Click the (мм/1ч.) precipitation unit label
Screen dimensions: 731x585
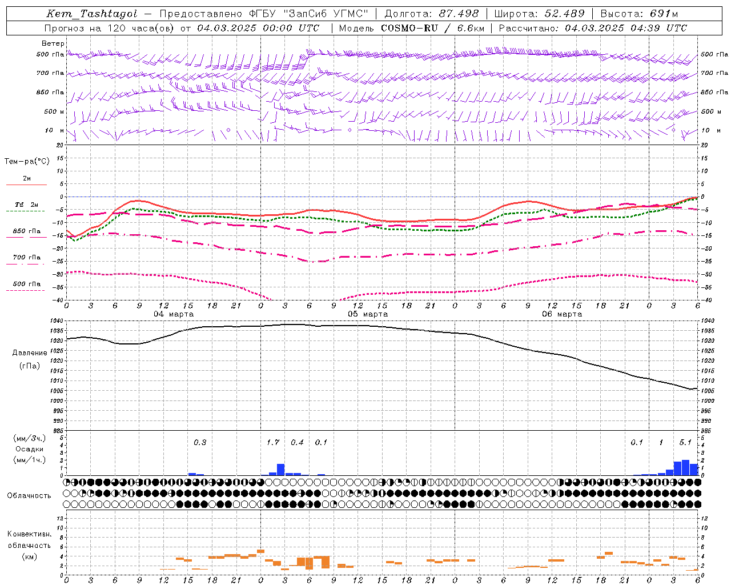pyautogui.click(x=30, y=460)
